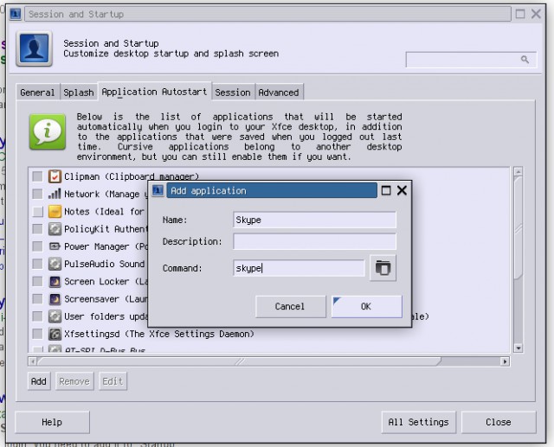This screenshot has height=447, width=554.
Task: Click the Session and Startup title bar icon
Action: [x=16, y=14]
